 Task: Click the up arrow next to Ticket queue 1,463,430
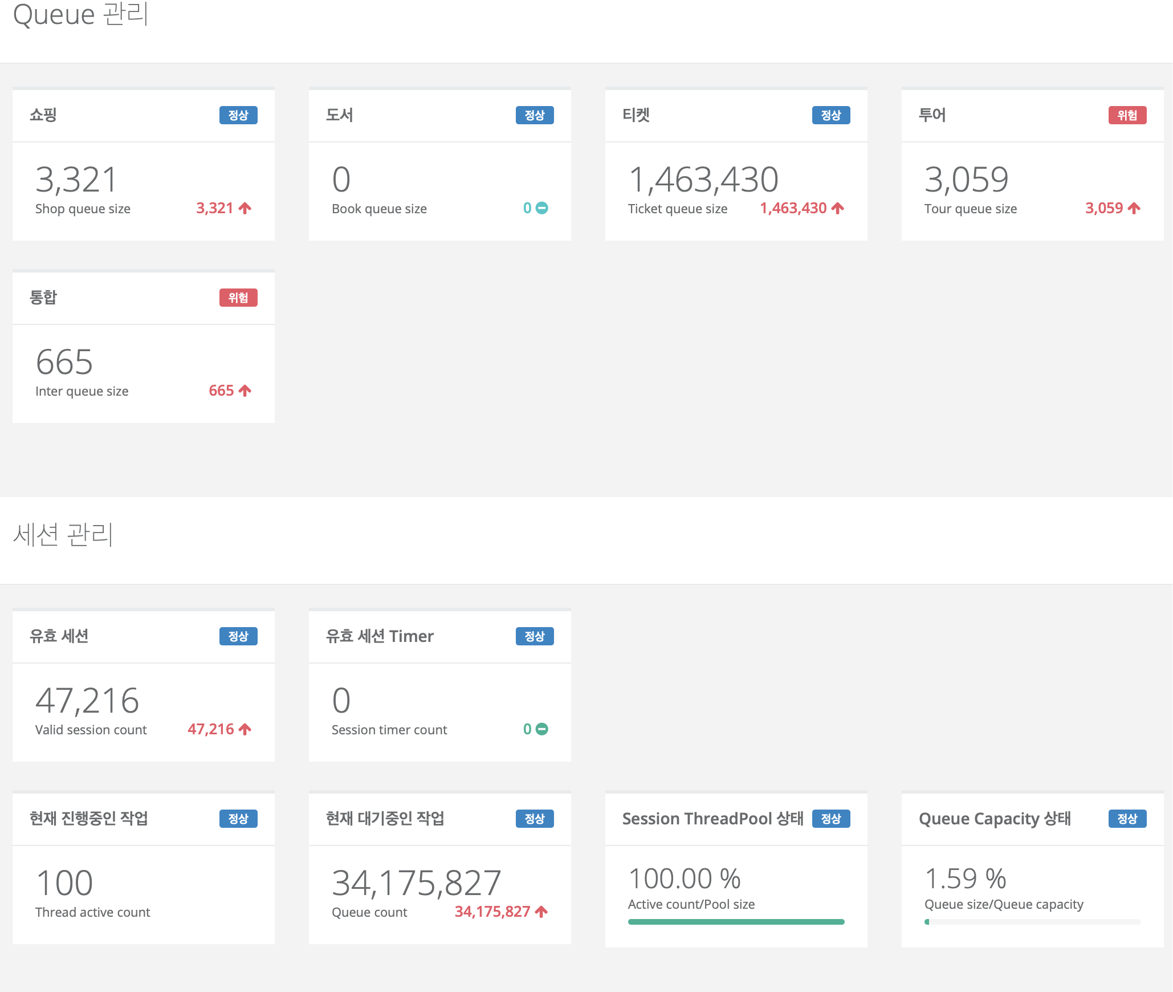(838, 208)
